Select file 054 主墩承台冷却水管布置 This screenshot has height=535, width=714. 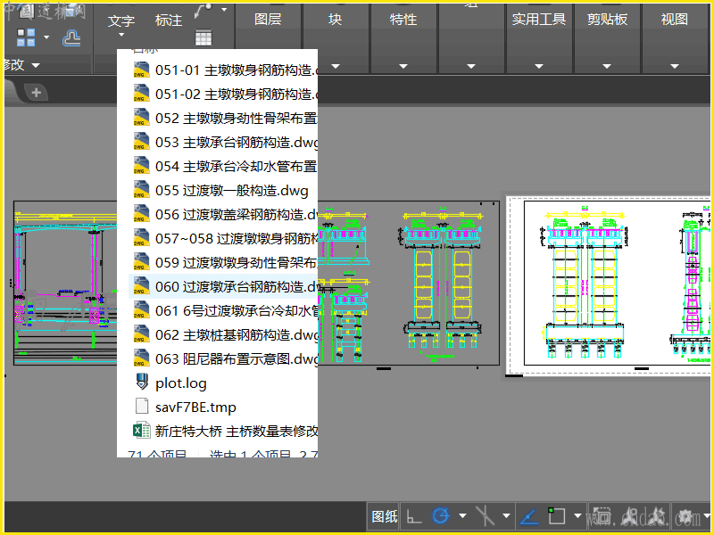pyautogui.click(x=223, y=167)
